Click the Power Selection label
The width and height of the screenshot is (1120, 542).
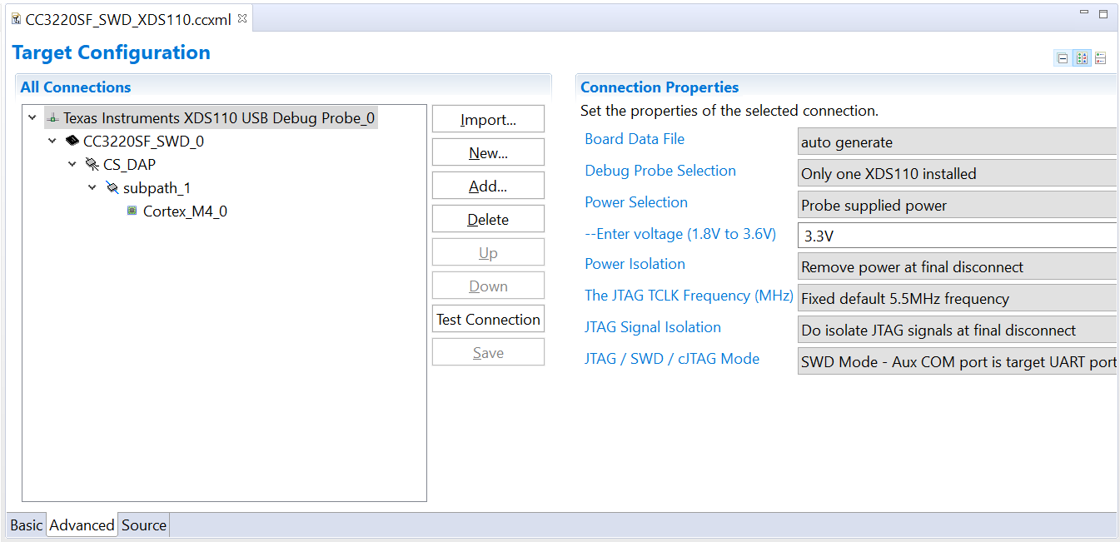[636, 202]
